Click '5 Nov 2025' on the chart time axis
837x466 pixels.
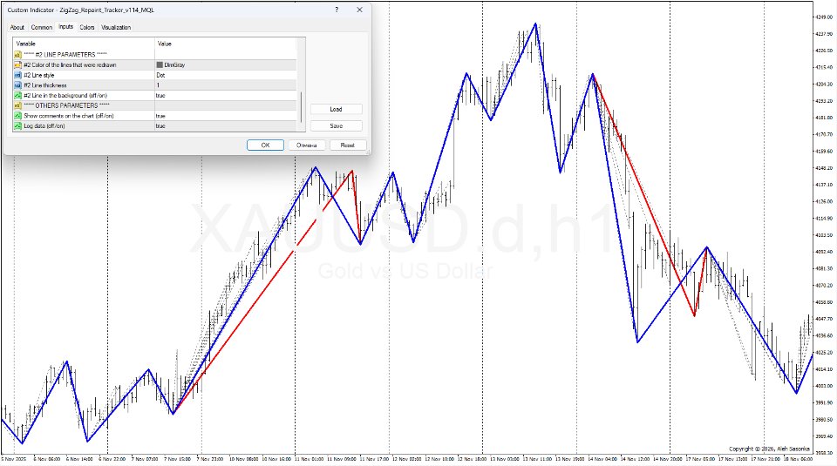[x=14, y=458]
